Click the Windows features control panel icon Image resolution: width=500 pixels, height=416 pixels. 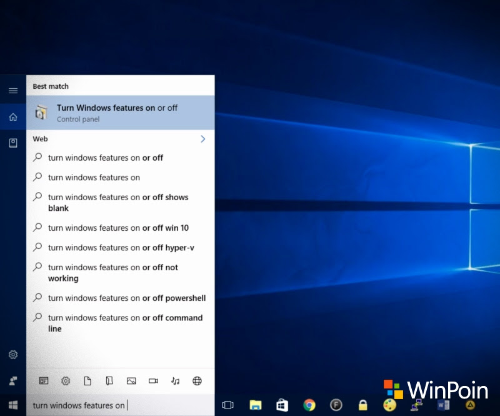(41, 113)
